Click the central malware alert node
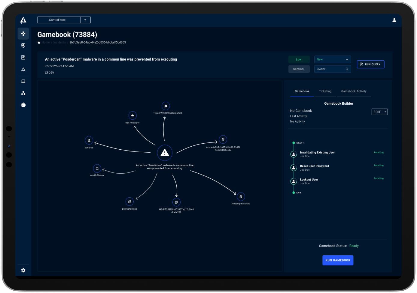Image resolution: width=417 pixels, height=293 pixels. pyautogui.click(x=165, y=153)
